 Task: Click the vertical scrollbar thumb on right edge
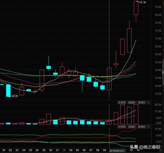tap(163, 72)
